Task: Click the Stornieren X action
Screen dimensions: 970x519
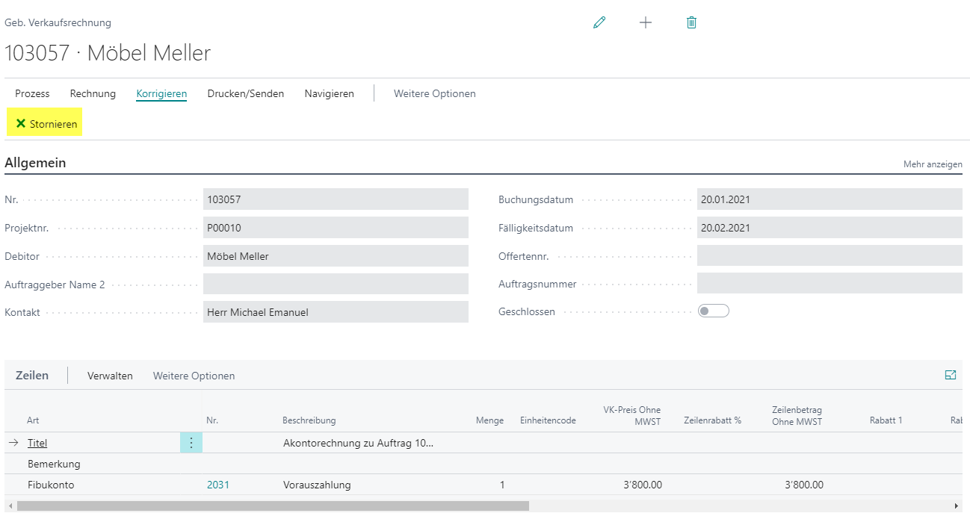Action: [x=46, y=124]
